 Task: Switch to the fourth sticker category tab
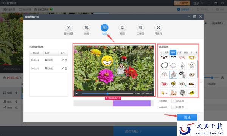pos(186,53)
